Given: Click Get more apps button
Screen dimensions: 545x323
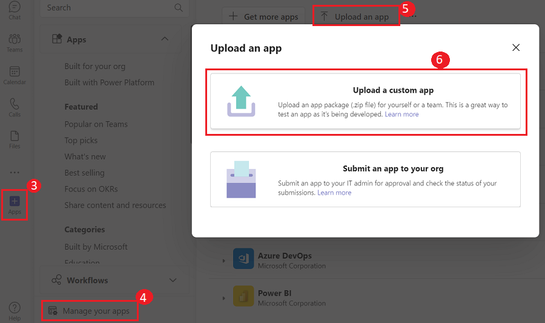Looking at the screenshot, I should (x=263, y=16).
